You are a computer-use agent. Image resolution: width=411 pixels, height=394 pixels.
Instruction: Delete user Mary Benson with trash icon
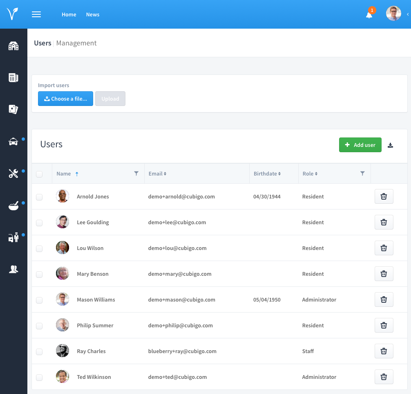pos(384,274)
